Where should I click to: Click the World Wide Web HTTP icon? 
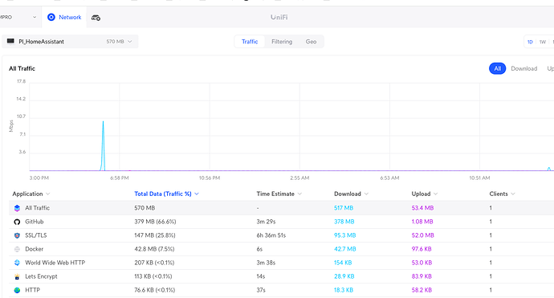pos(17,263)
